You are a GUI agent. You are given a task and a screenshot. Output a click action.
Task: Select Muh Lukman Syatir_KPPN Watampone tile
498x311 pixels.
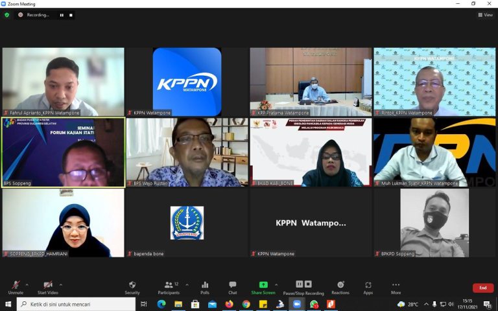pyautogui.click(x=434, y=152)
